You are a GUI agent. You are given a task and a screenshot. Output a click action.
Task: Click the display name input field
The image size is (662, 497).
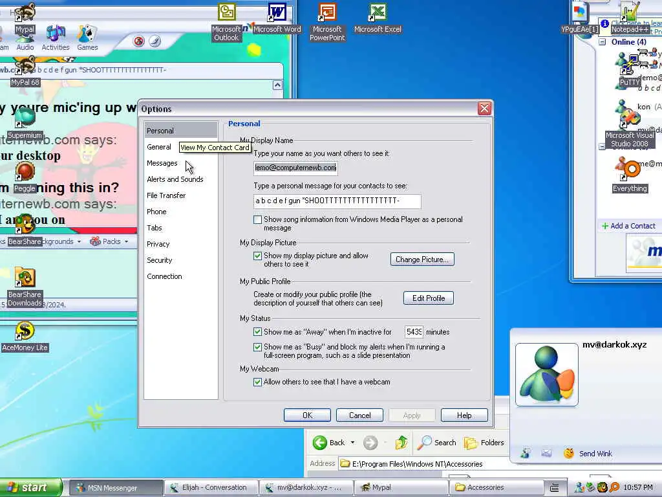[x=295, y=168]
